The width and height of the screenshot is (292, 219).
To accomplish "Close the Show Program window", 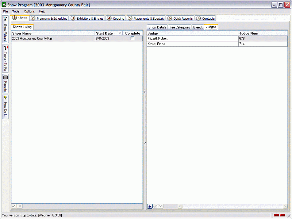I will coord(287,5).
